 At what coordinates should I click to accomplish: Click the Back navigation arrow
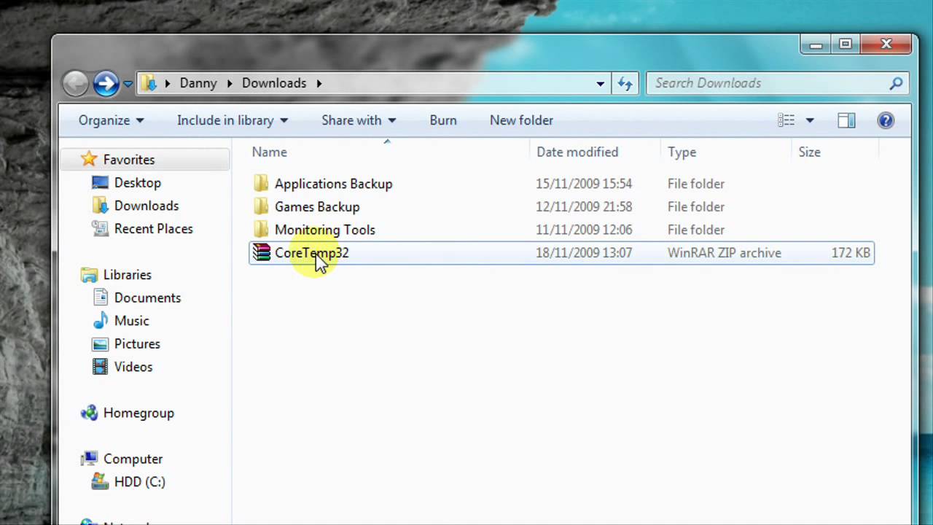coord(75,83)
